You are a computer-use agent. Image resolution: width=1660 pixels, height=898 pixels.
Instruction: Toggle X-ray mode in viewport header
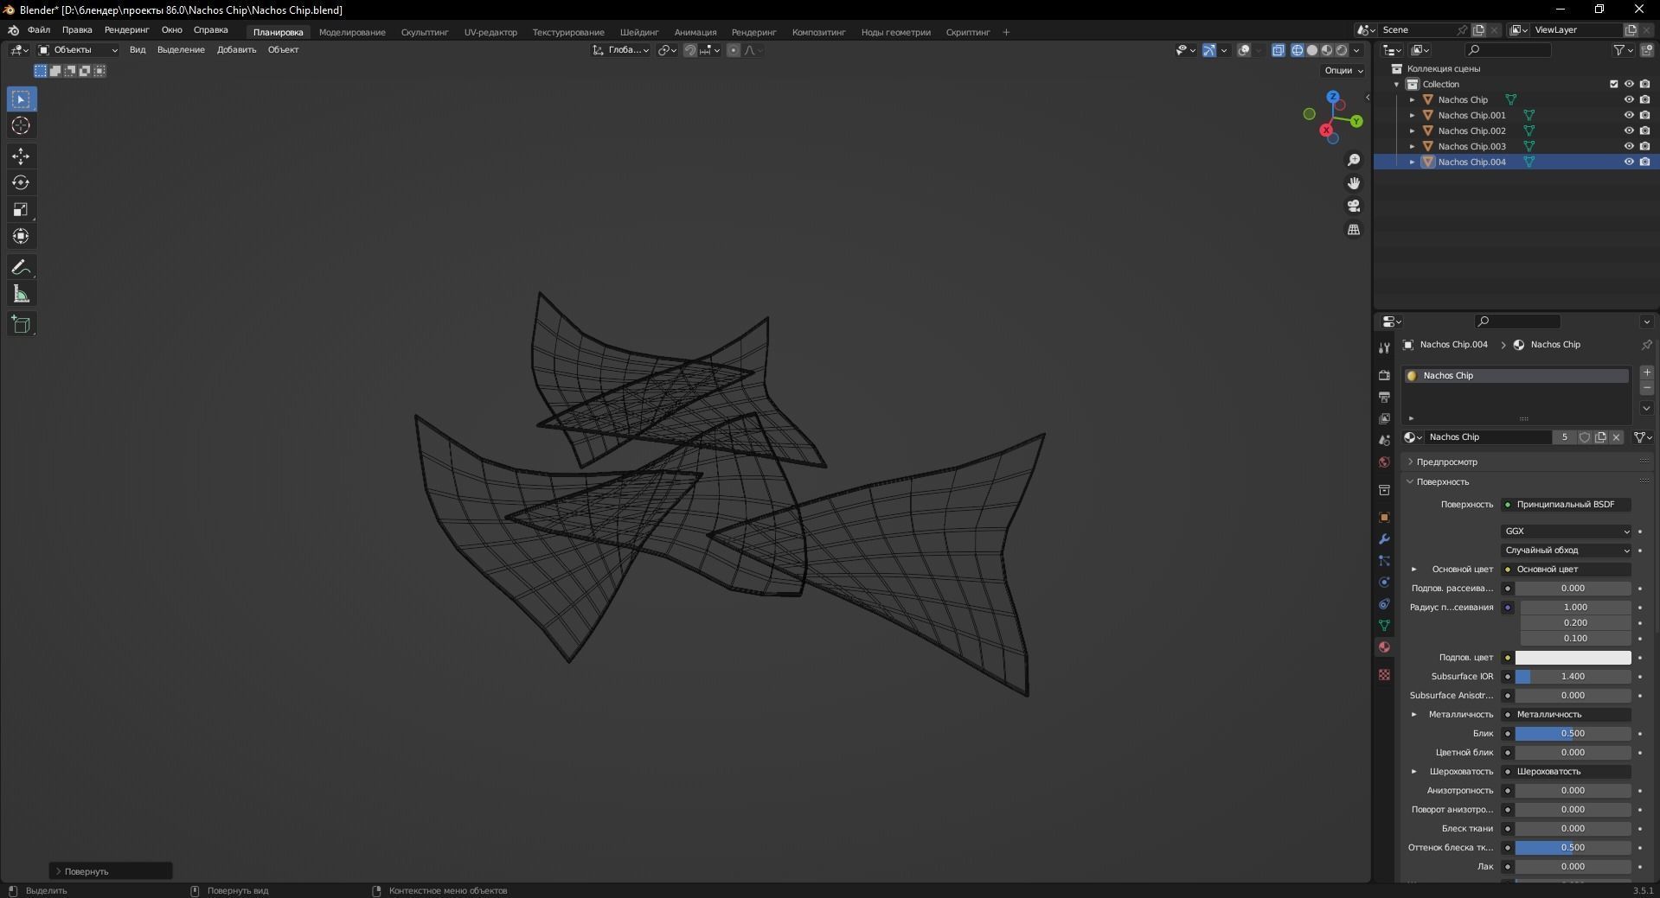(x=1279, y=50)
